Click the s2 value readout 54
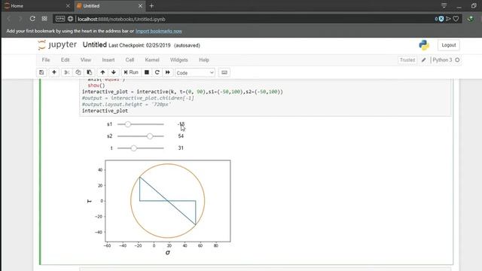This screenshot has width=482, height=271. coord(181,136)
